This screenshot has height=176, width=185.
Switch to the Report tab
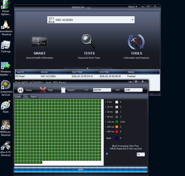tap(34, 97)
